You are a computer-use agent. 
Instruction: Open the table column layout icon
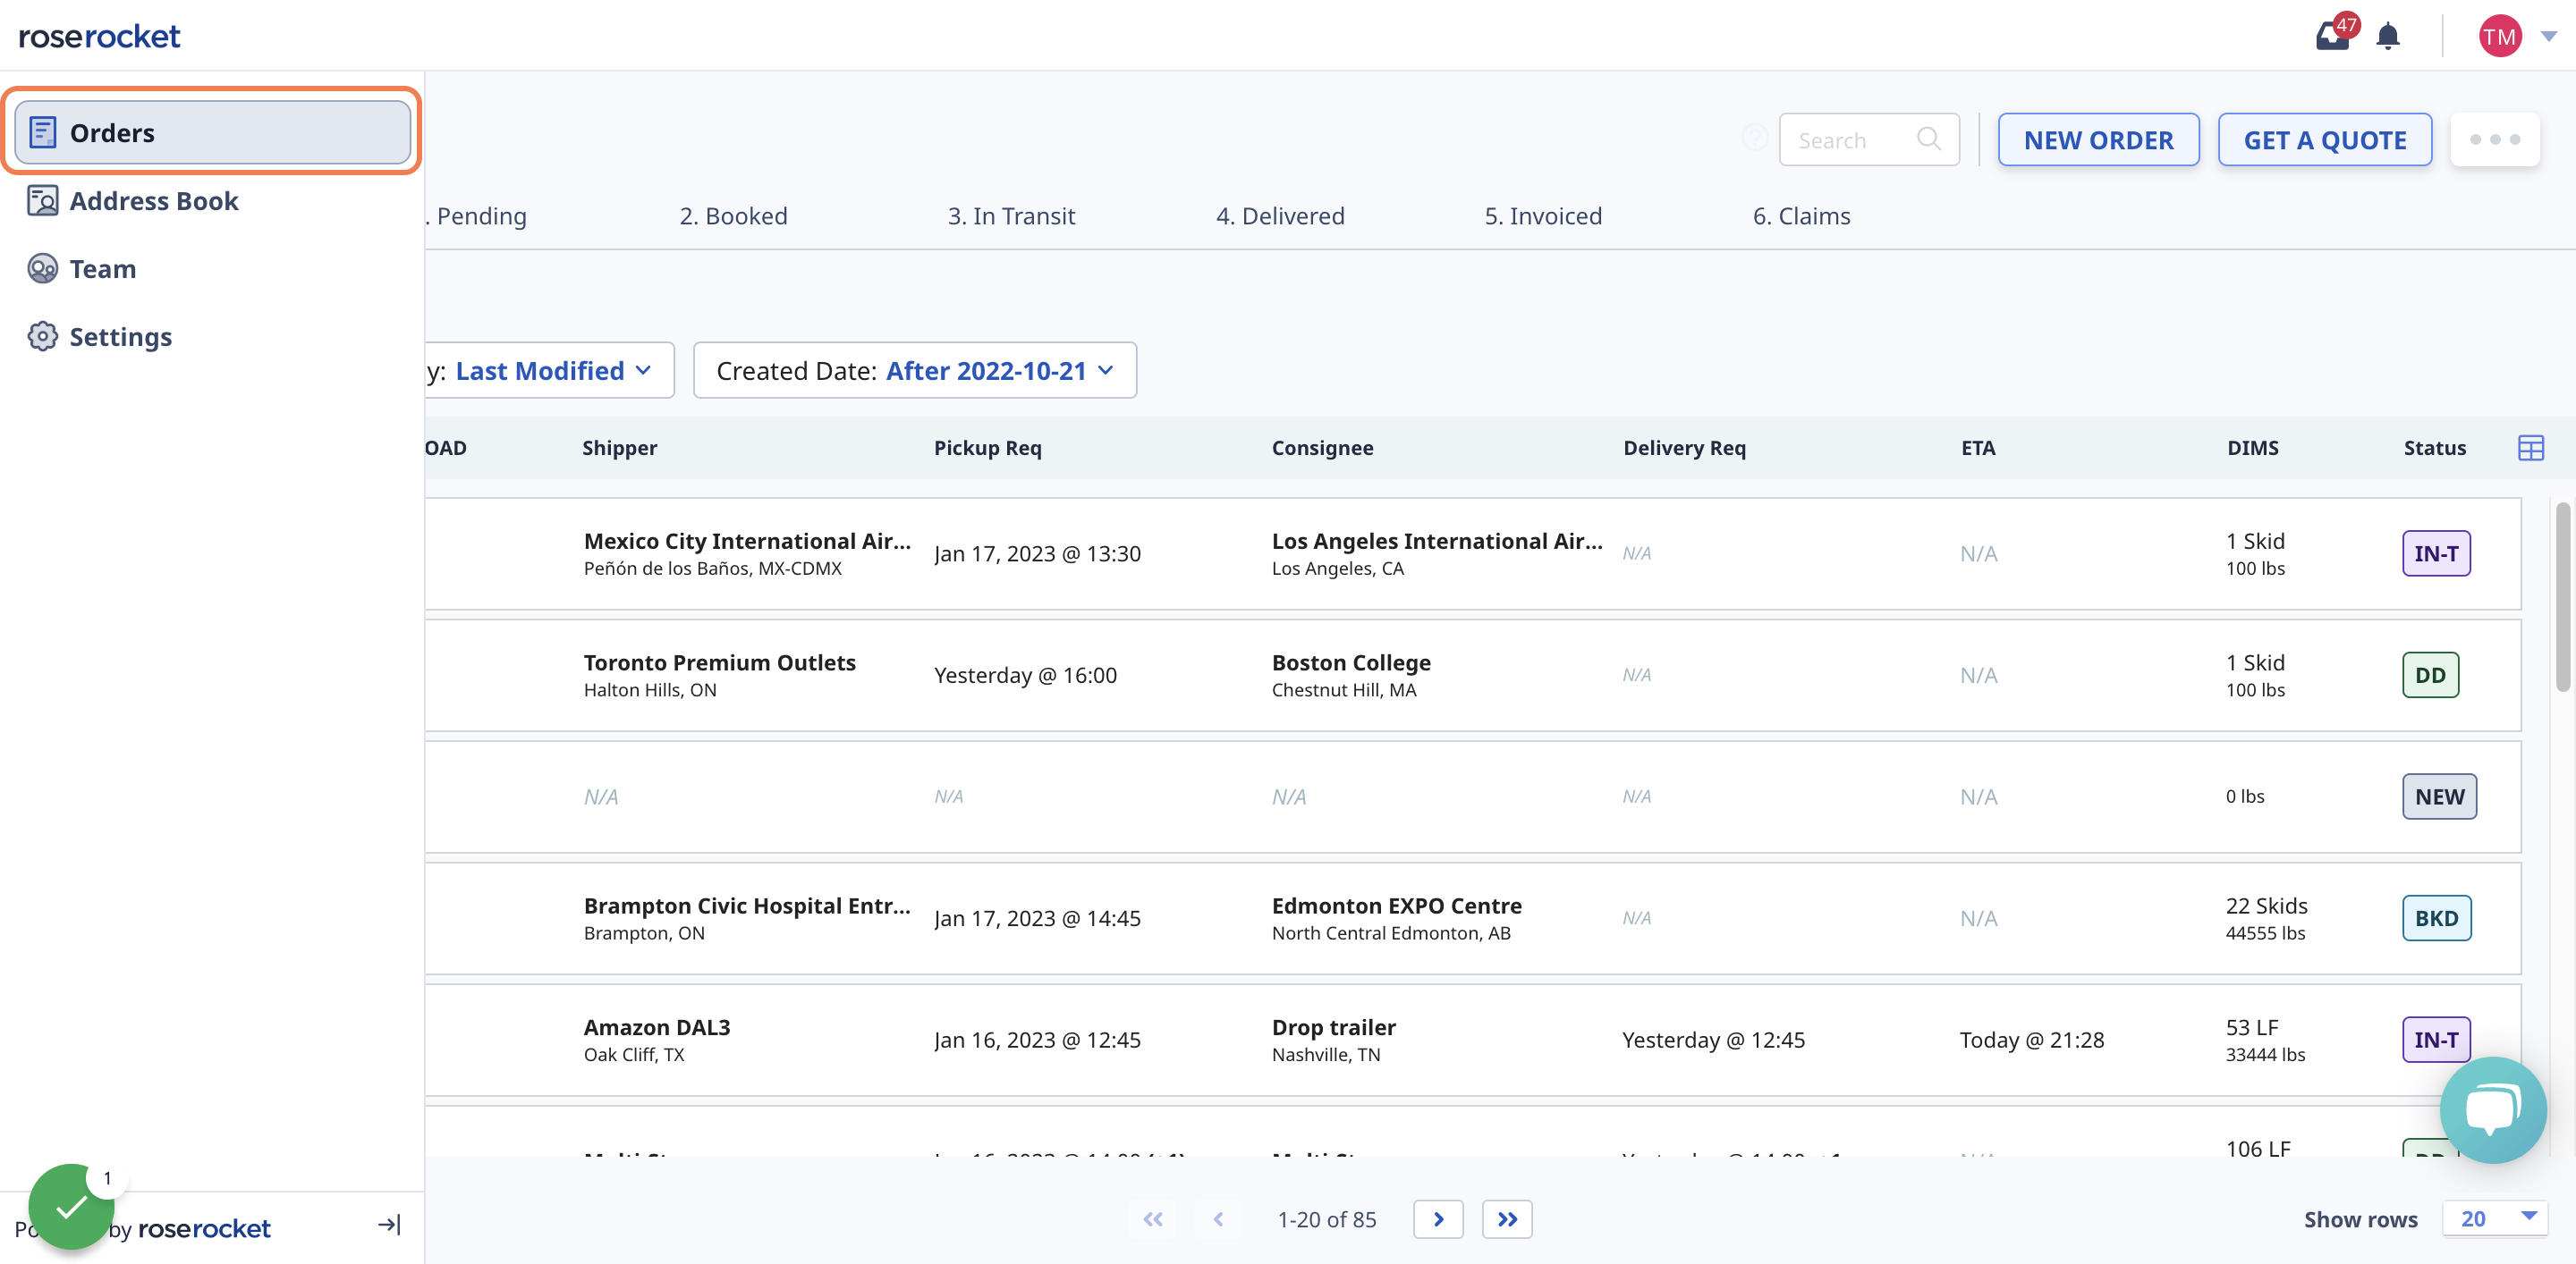click(x=2530, y=448)
